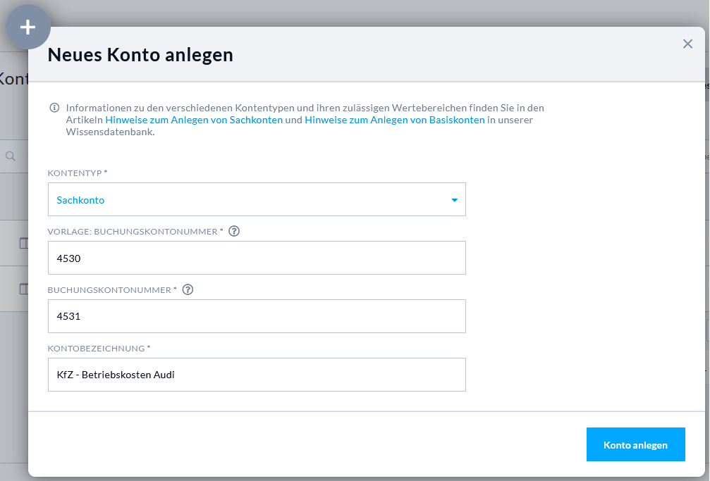Open the Kontentyp dropdown chevron
Screen dimensions: 710x481
tap(454, 199)
